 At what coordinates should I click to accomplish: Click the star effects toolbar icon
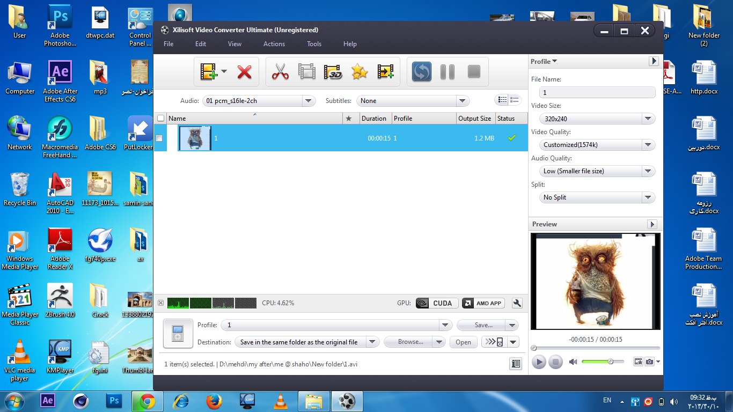point(360,71)
